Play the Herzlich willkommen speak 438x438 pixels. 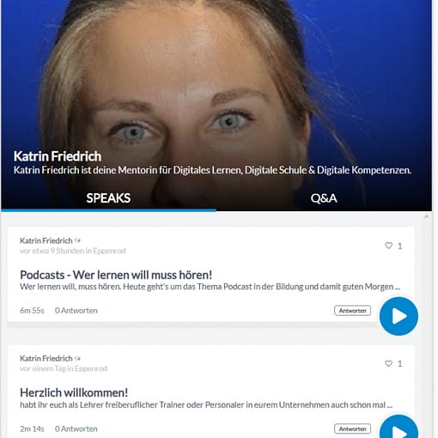tap(398, 427)
